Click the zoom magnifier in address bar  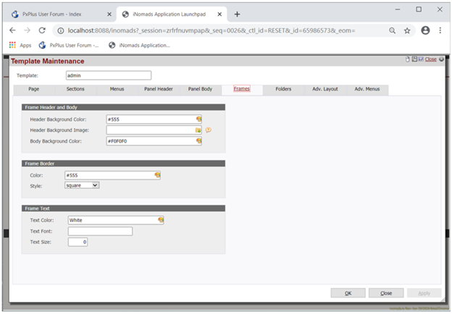coord(392,30)
